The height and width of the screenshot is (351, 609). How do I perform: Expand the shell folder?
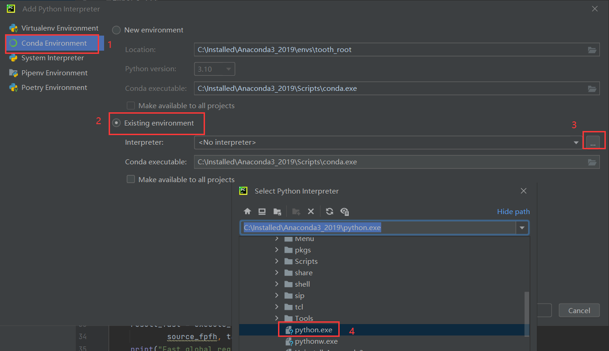point(277,284)
